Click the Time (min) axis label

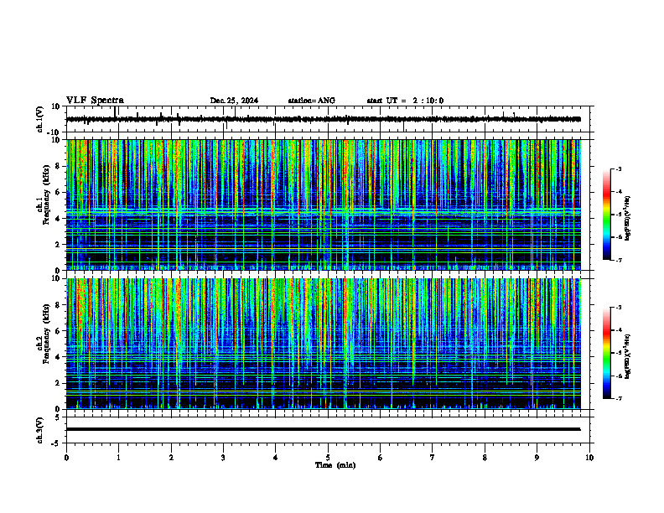point(335,465)
